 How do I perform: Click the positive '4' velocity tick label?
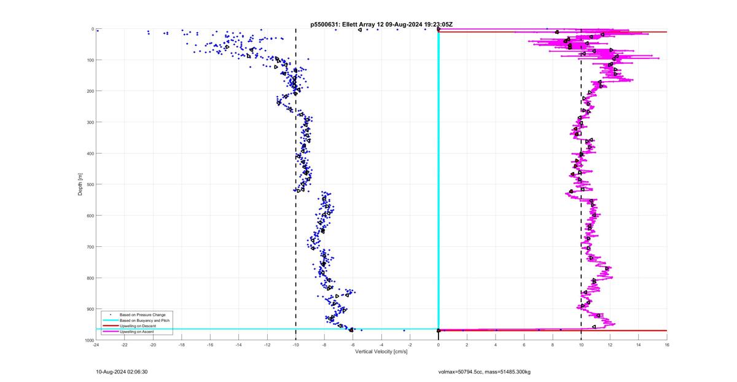click(x=496, y=345)
